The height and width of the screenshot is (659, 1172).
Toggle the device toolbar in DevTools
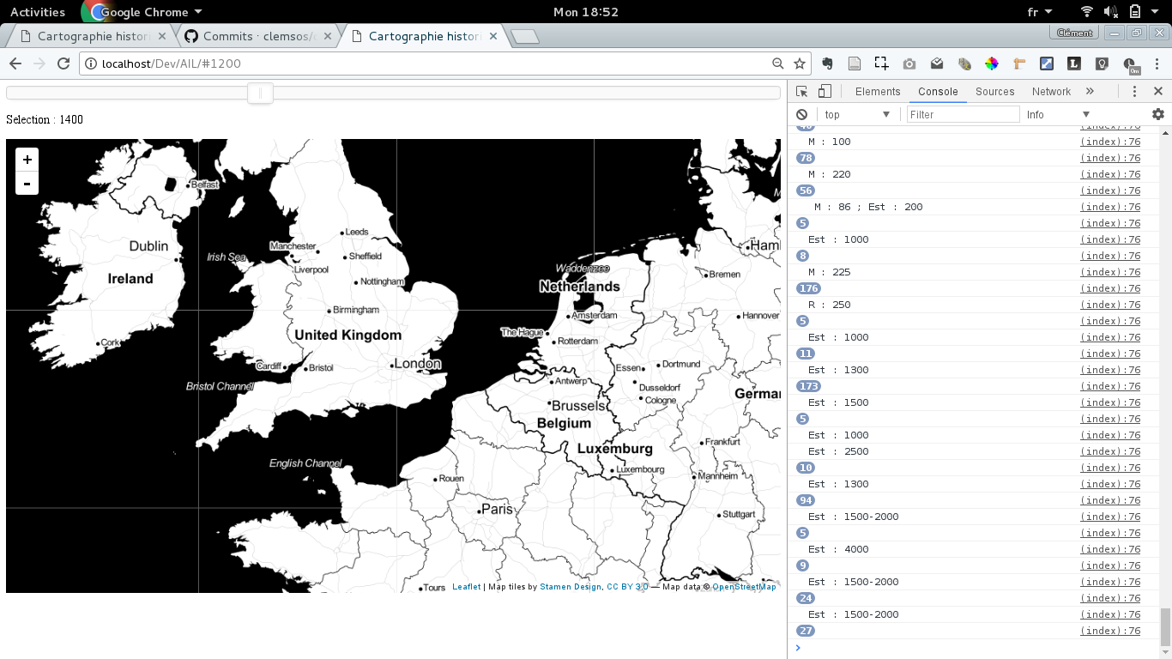click(825, 92)
